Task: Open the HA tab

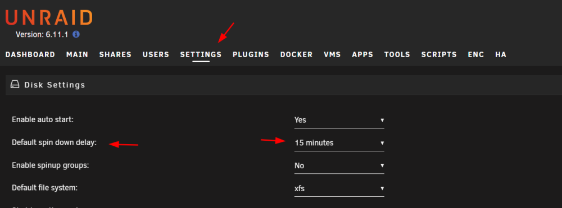Action: [x=501, y=55]
